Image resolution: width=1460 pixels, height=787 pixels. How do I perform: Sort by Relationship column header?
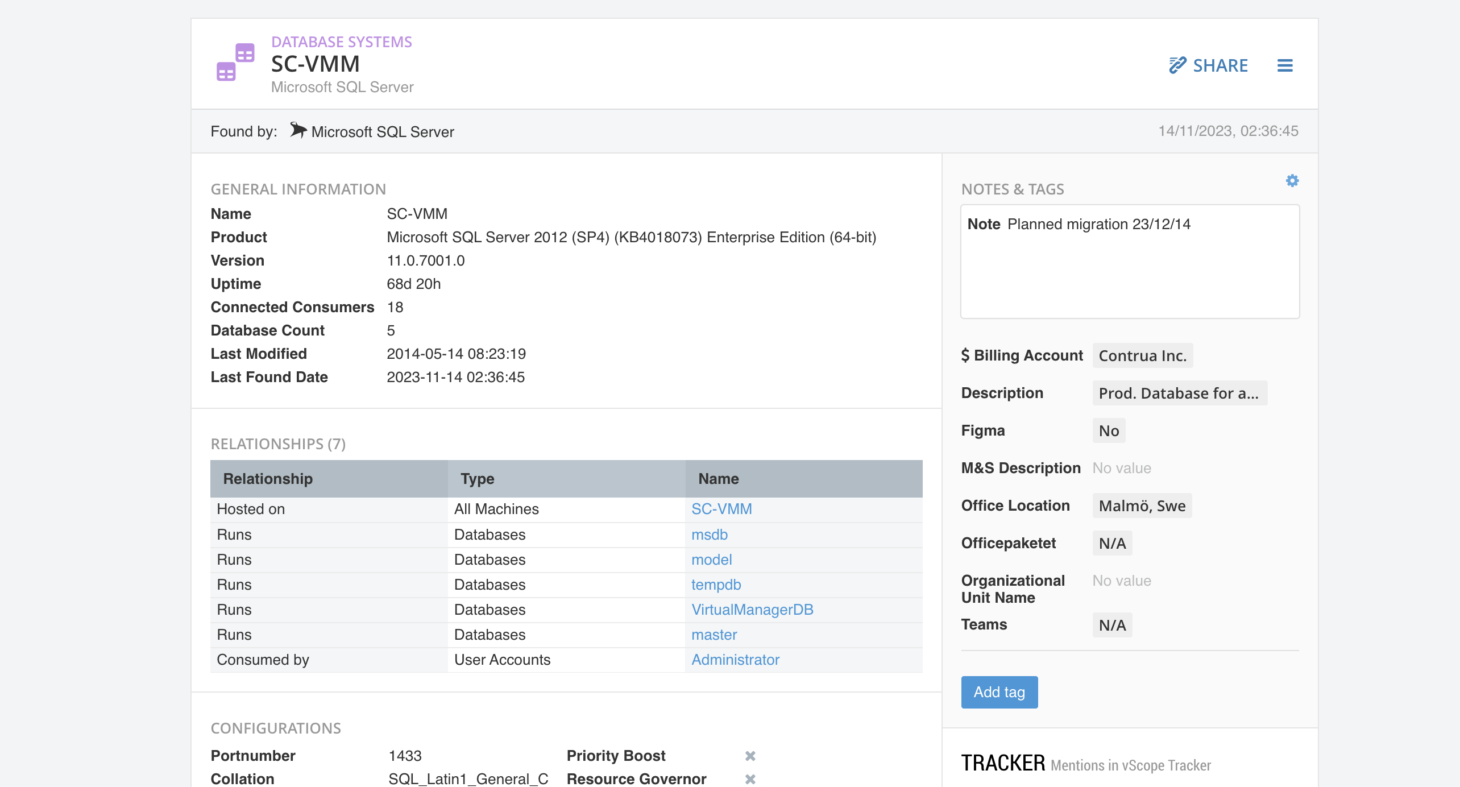pos(329,479)
